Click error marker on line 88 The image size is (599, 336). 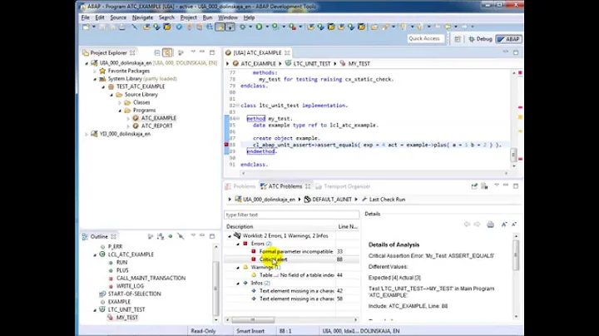coord(226,145)
